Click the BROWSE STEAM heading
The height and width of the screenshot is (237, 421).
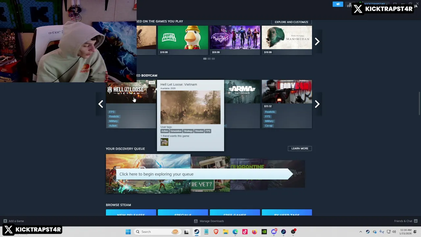[118, 205]
